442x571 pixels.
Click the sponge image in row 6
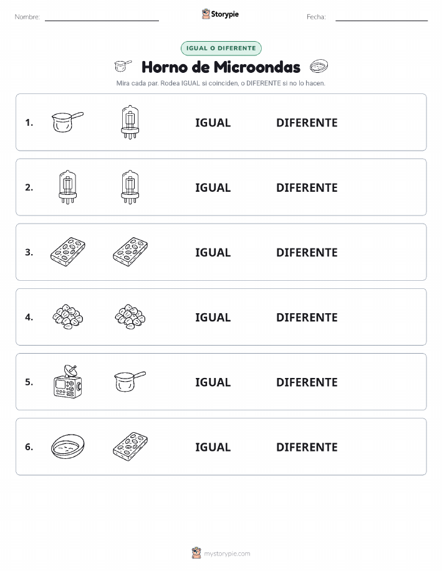tap(130, 446)
